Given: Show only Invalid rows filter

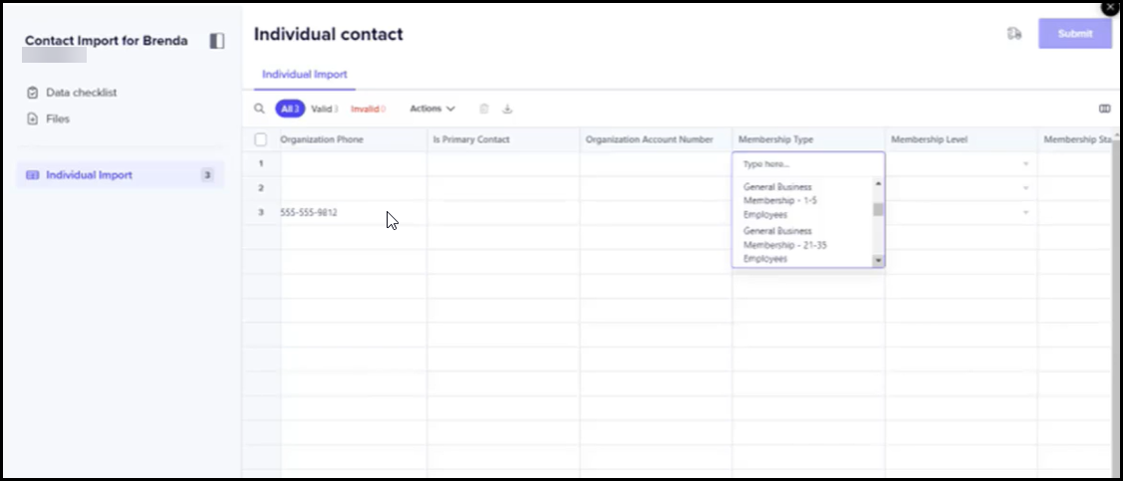Looking at the screenshot, I should 367,109.
